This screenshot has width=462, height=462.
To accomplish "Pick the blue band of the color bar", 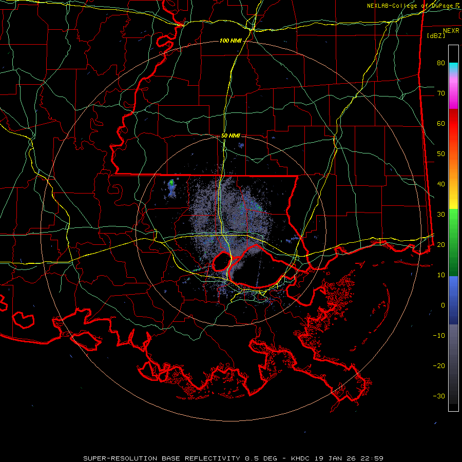I will tap(453, 300).
